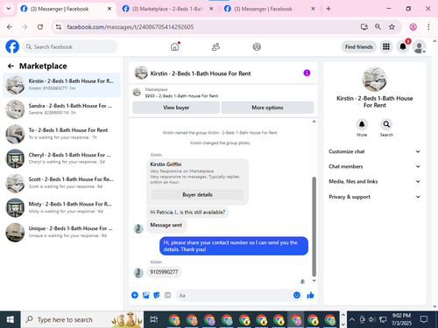Click the chat scroll up arrow
Image resolution: width=438 pixels, height=328 pixels.
click(x=314, y=122)
